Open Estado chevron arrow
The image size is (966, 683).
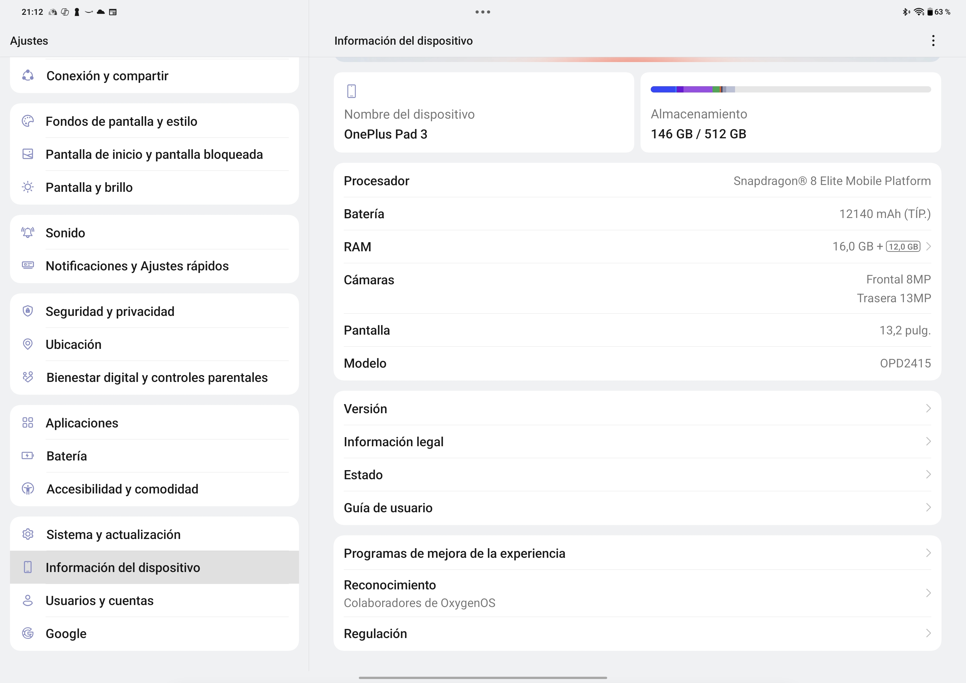click(928, 474)
